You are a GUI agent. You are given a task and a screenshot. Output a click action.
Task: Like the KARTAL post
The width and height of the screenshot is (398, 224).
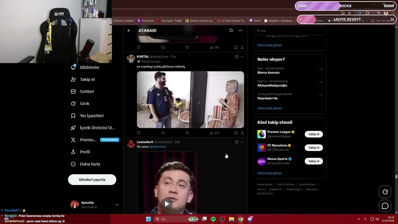(x=187, y=133)
